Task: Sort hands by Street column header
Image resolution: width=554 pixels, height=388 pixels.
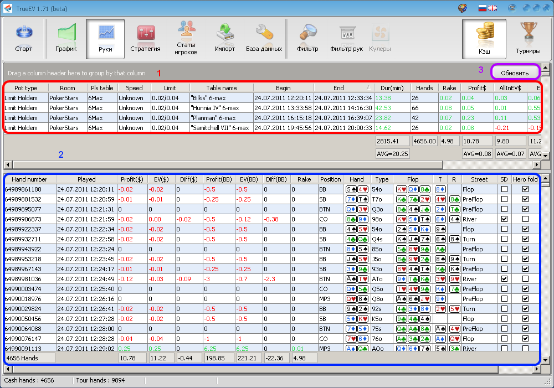Action: [479, 179]
